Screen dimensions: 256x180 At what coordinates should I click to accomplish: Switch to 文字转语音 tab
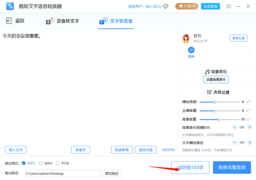coord(116,21)
